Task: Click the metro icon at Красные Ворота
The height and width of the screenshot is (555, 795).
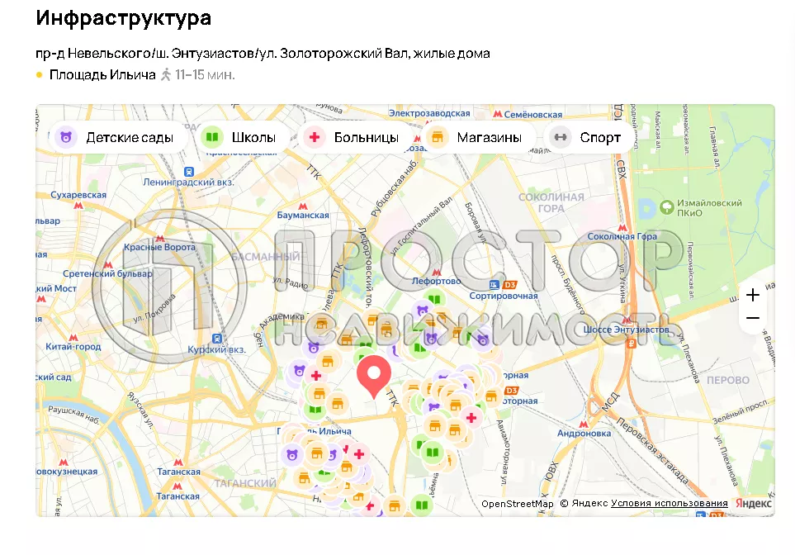Action: coord(160,238)
